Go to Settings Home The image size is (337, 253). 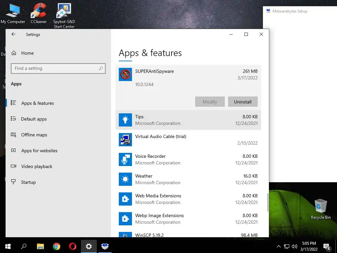click(x=27, y=53)
